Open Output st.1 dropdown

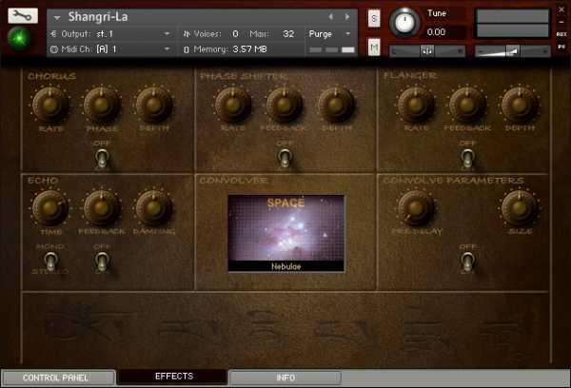[110, 34]
